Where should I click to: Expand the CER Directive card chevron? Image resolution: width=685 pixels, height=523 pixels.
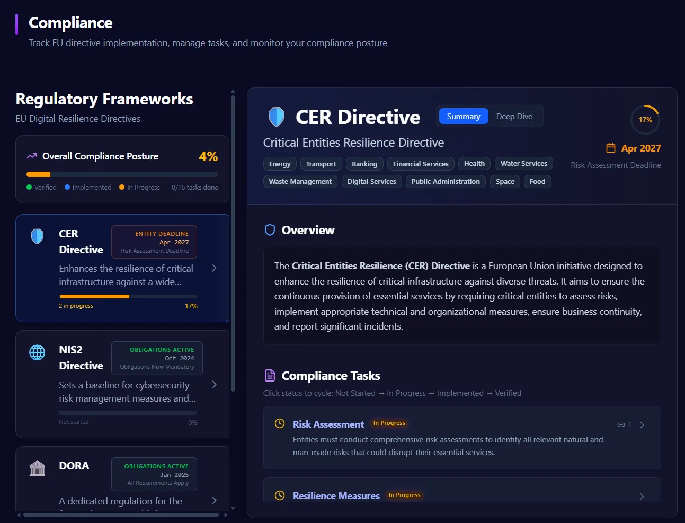214,268
